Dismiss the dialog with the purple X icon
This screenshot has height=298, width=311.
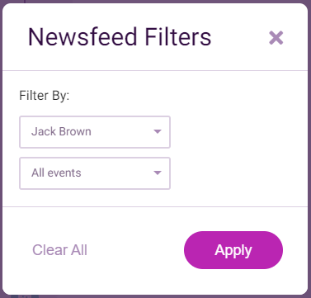pos(276,38)
